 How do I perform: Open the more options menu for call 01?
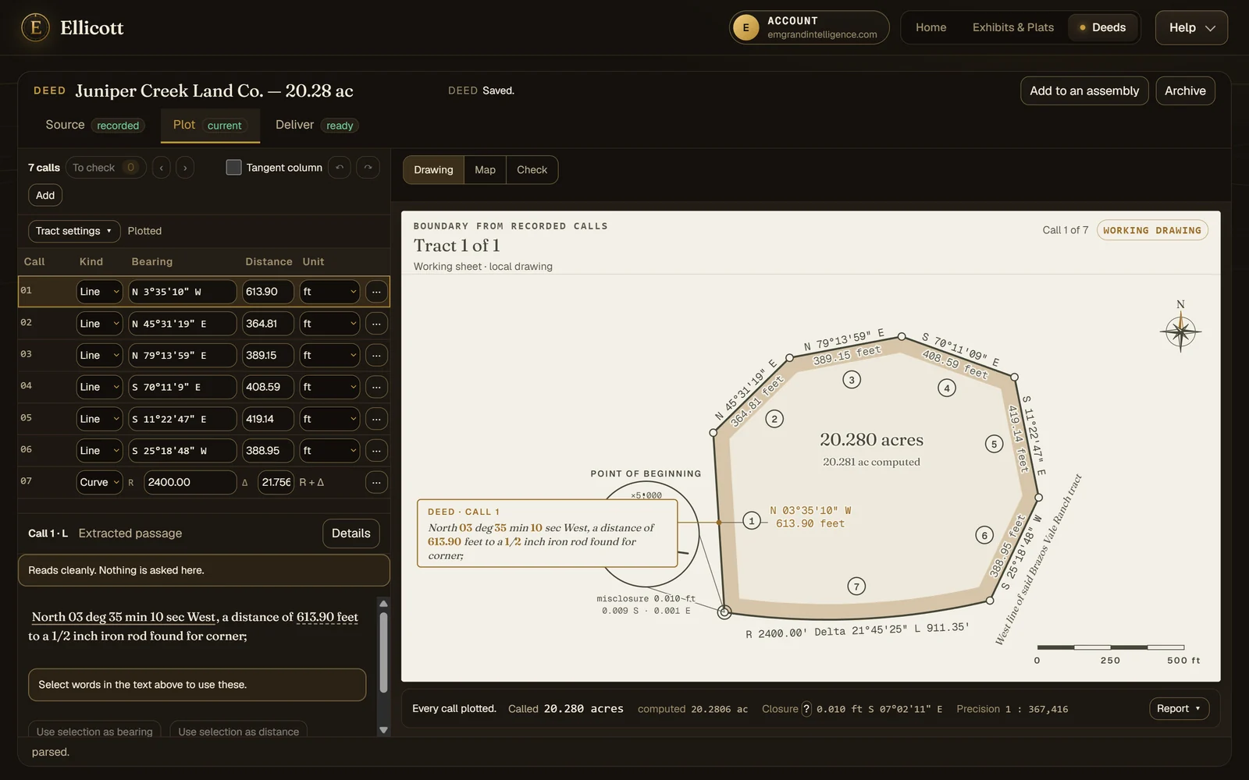click(376, 292)
